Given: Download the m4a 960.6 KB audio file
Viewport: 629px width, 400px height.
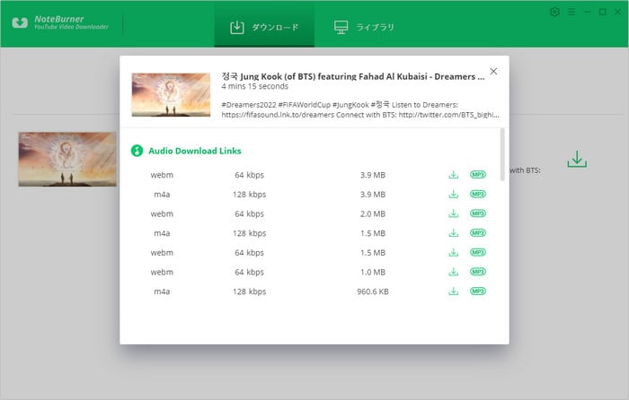Looking at the screenshot, I should pyautogui.click(x=453, y=291).
